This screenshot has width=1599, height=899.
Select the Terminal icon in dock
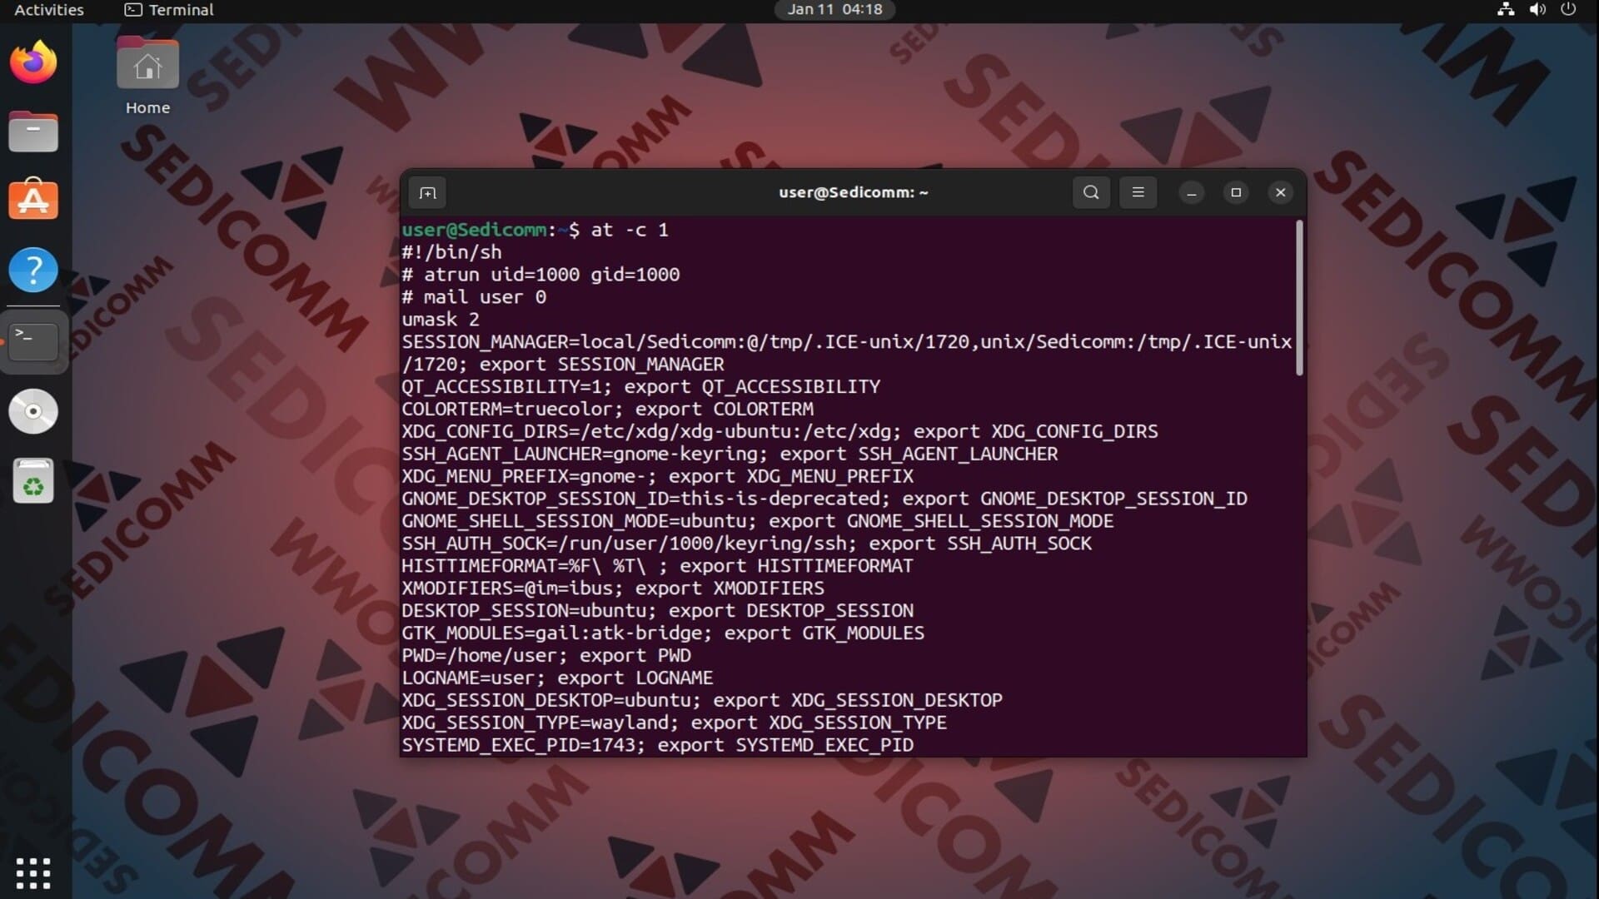[x=33, y=340]
